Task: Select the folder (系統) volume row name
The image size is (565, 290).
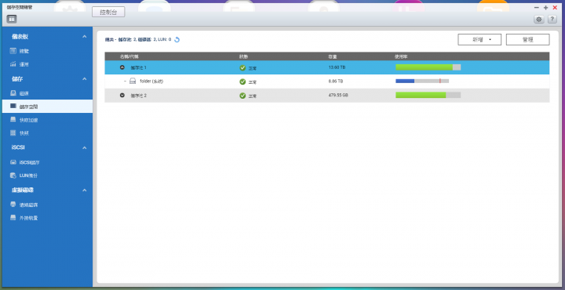Action: (x=151, y=82)
